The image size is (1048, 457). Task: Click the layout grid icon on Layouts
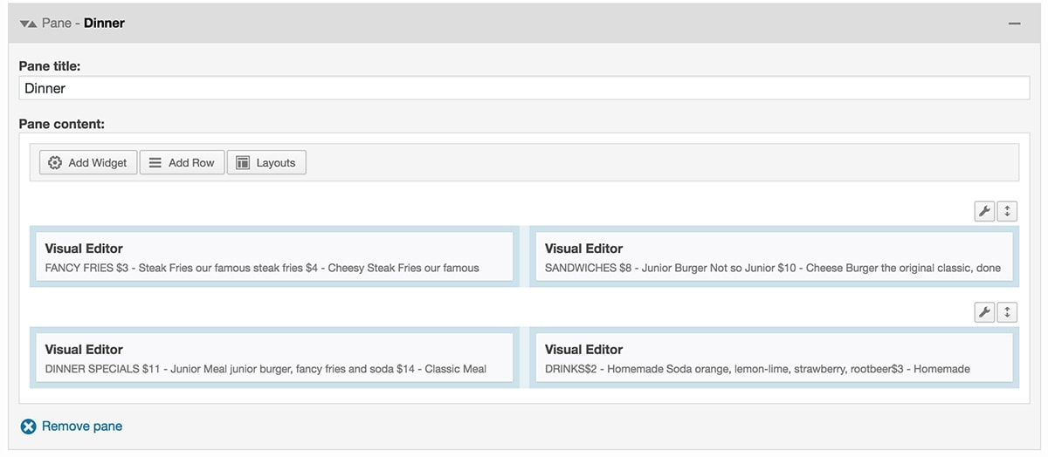pyautogui.click(x=243, y=162)
